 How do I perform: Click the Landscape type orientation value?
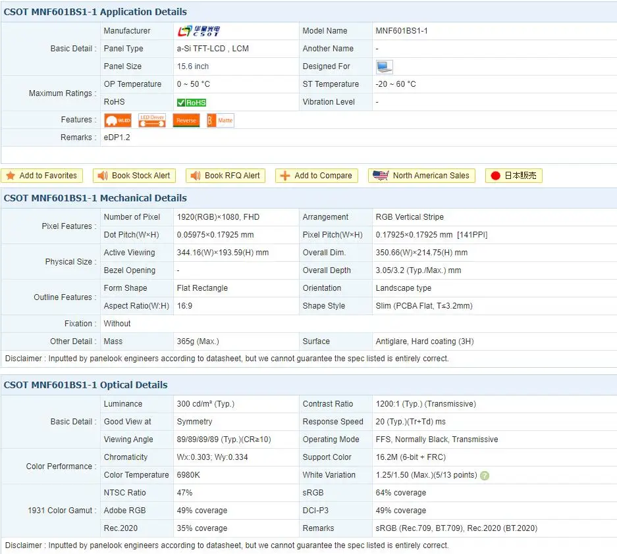point(404,288)
